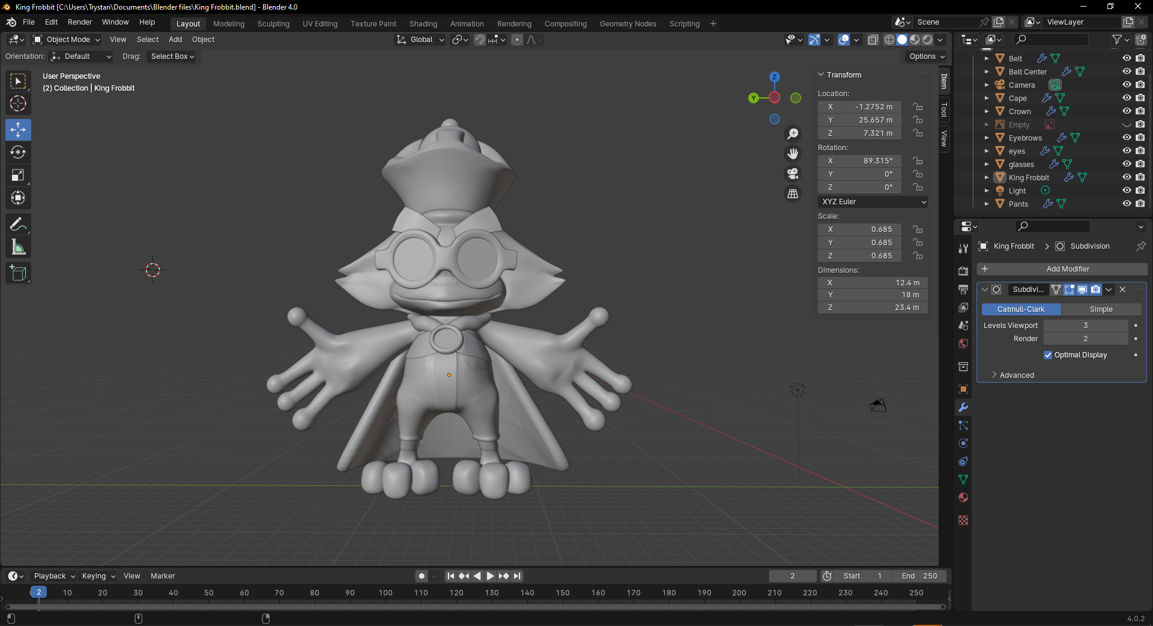The width and height of the screenshot is (1153, 626).
Task: Open the Object Mode dropdown
Action: coord(67,40)
